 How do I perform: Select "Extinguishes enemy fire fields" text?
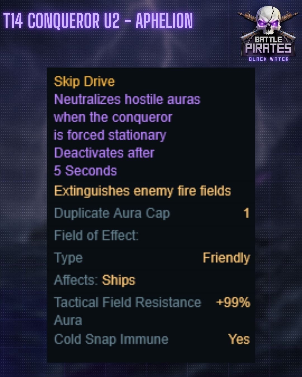[142, 191]
